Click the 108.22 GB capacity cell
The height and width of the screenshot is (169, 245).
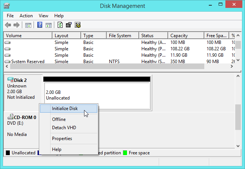pos(180,49)
